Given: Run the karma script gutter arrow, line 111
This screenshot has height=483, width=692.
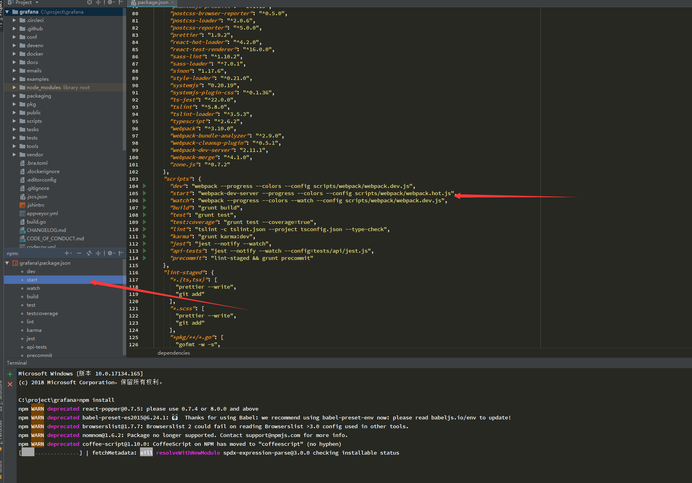Looking at the screenshot, I should (144, 236).
